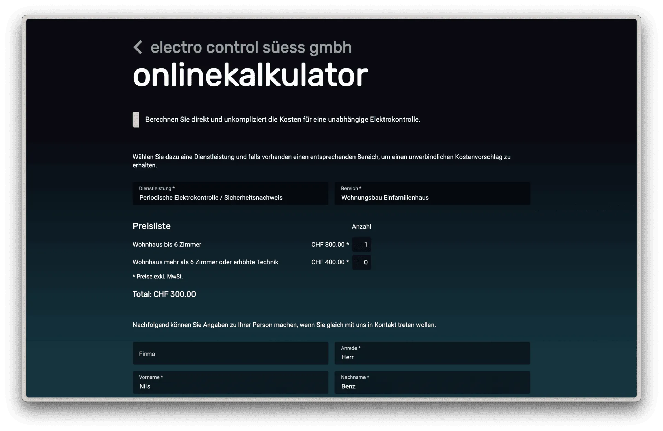Click the company name electro control süess gmbh
Image resolution: width=663 pixels, height=431 pixels.
click(251, 47)
